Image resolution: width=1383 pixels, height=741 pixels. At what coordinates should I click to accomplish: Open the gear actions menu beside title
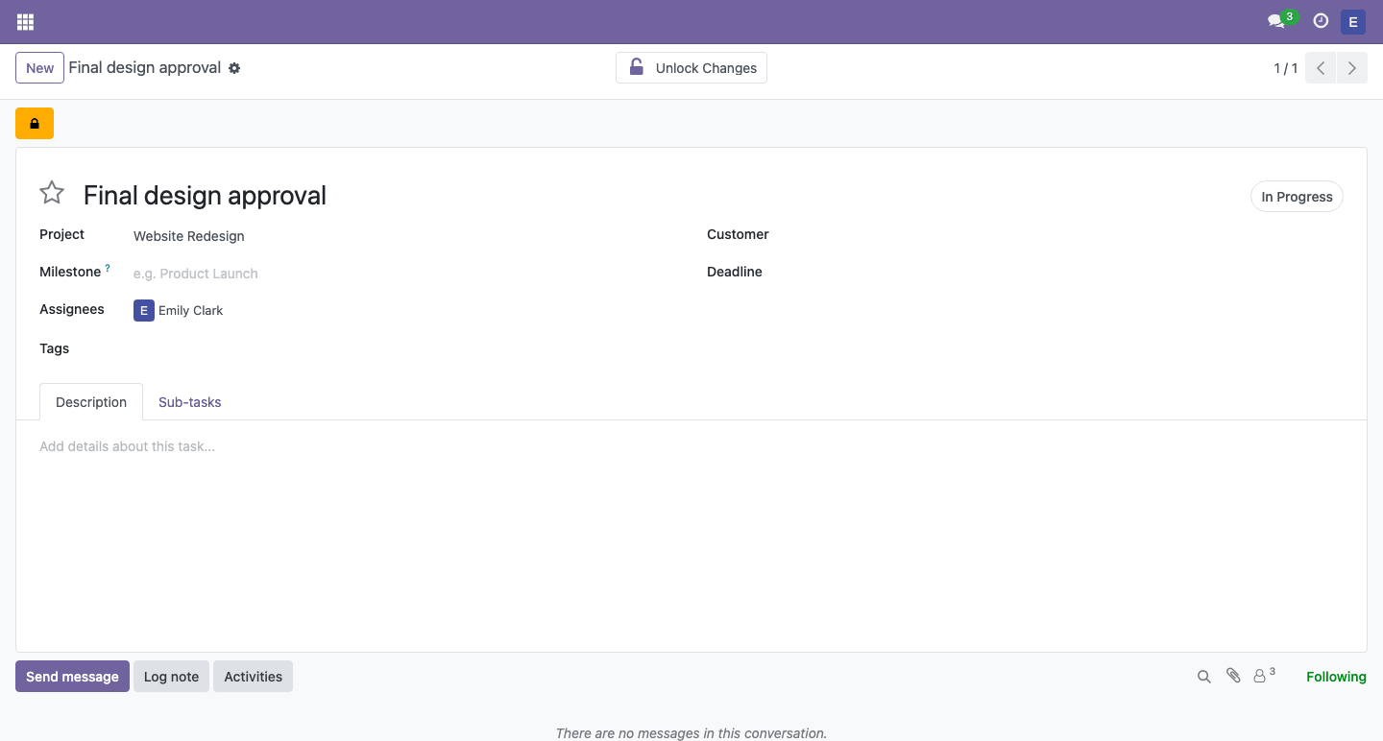[x=234, y=68]
